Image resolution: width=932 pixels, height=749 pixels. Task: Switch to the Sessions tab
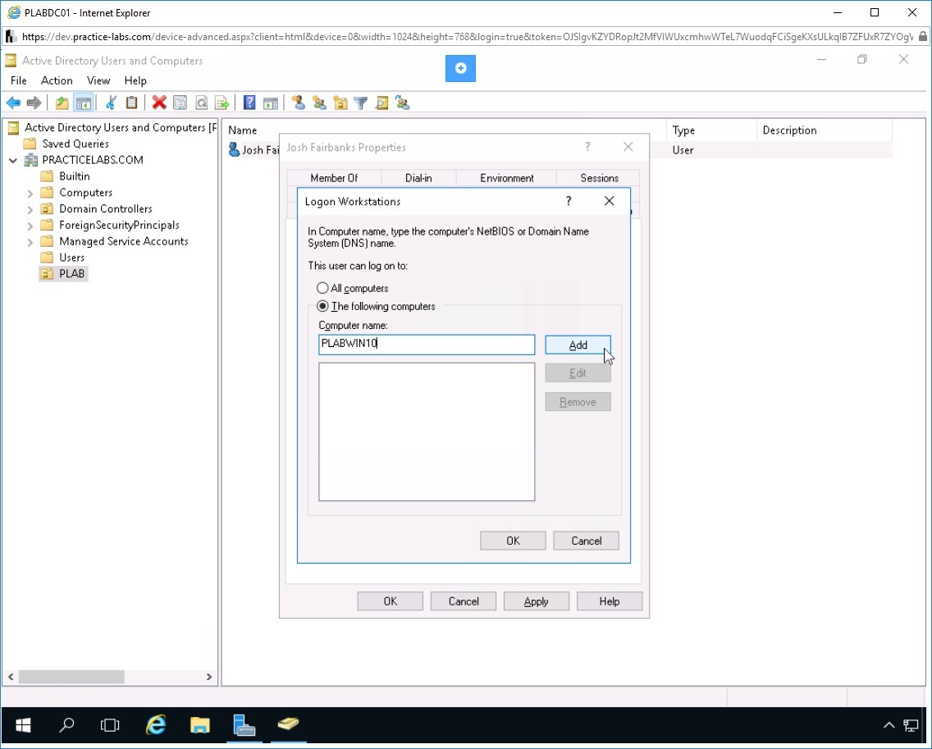tap(599, 178)
